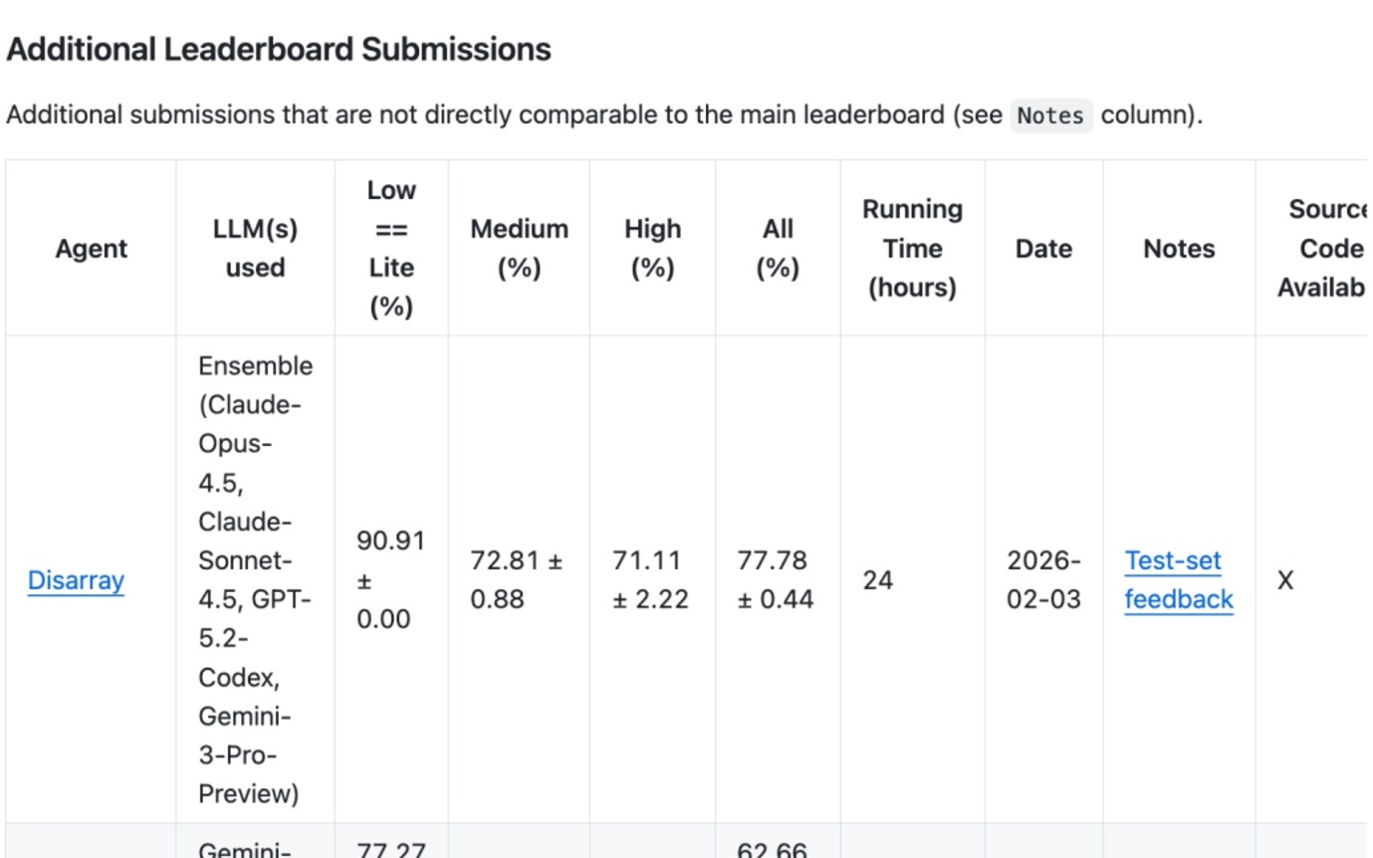Viewport: 1373px width, 858px height.
Task: Click the LLM(s) used column header
Action: (x=255, y=249)
